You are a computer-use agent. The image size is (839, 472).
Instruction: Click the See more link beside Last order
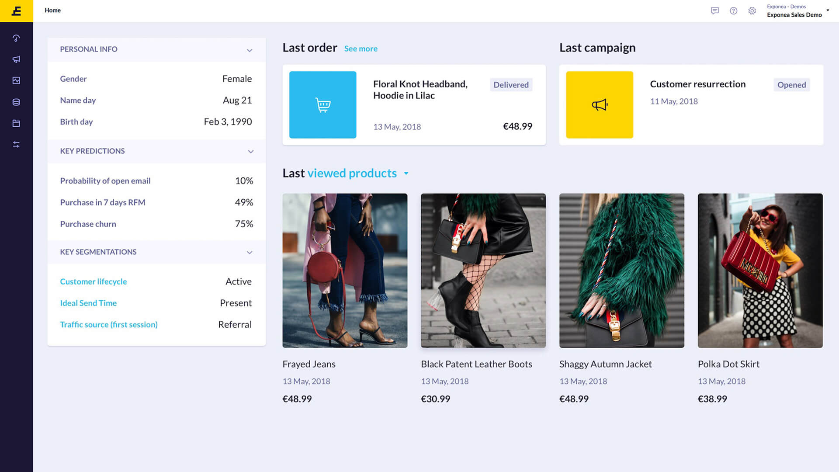coord(361,49)
